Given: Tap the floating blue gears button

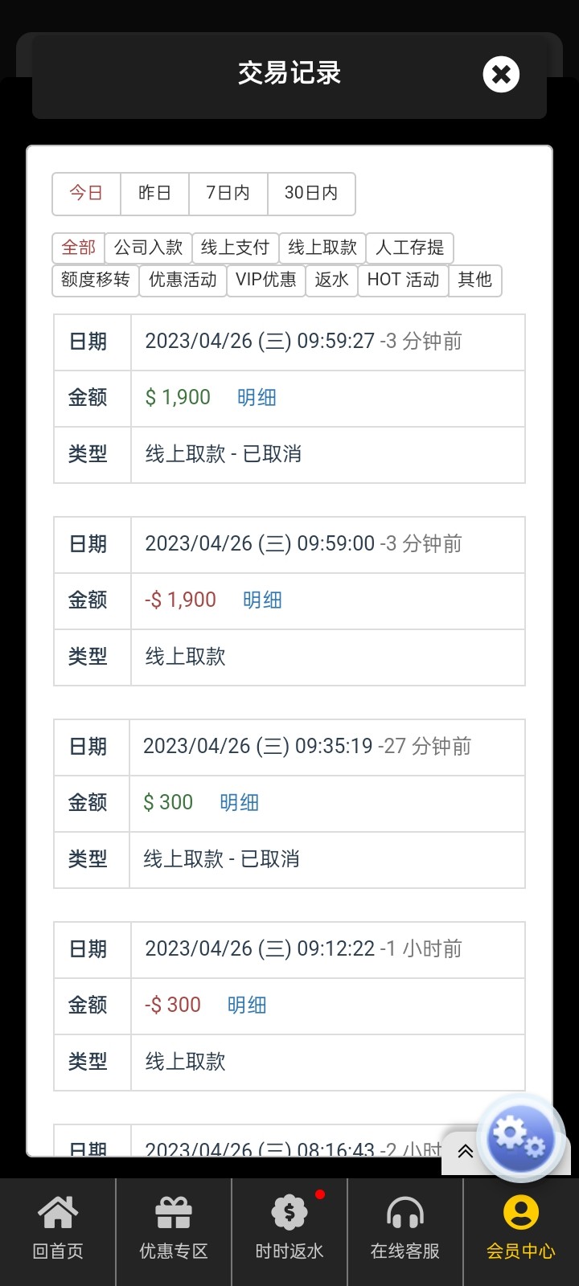Looking at the screenshot, I should [520, 1138].
